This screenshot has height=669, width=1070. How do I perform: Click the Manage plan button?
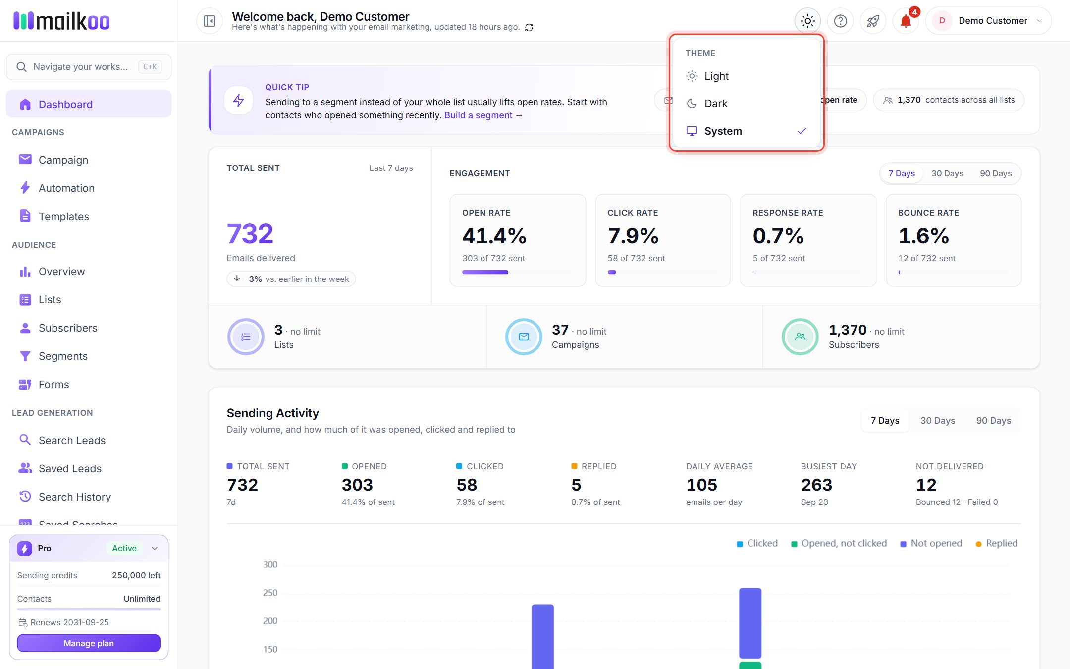(x=89, y=643)
